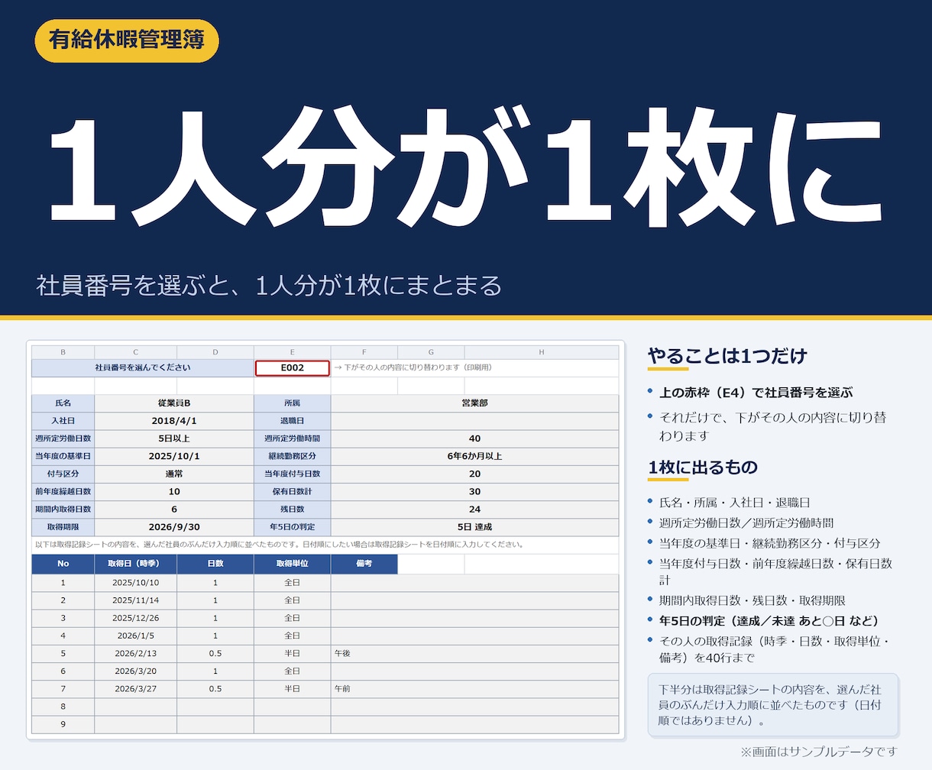The image size is (932, 770).
Task: Click row number 9 in the No column
Action: click(x=63, y=724)
